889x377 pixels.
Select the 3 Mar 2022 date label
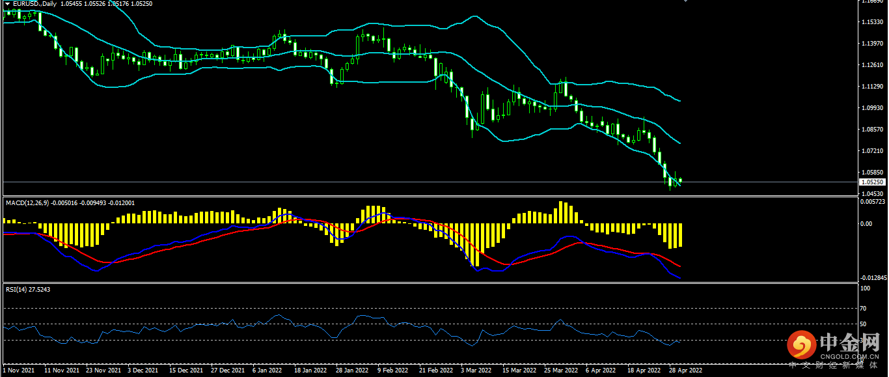pos(477,370)
